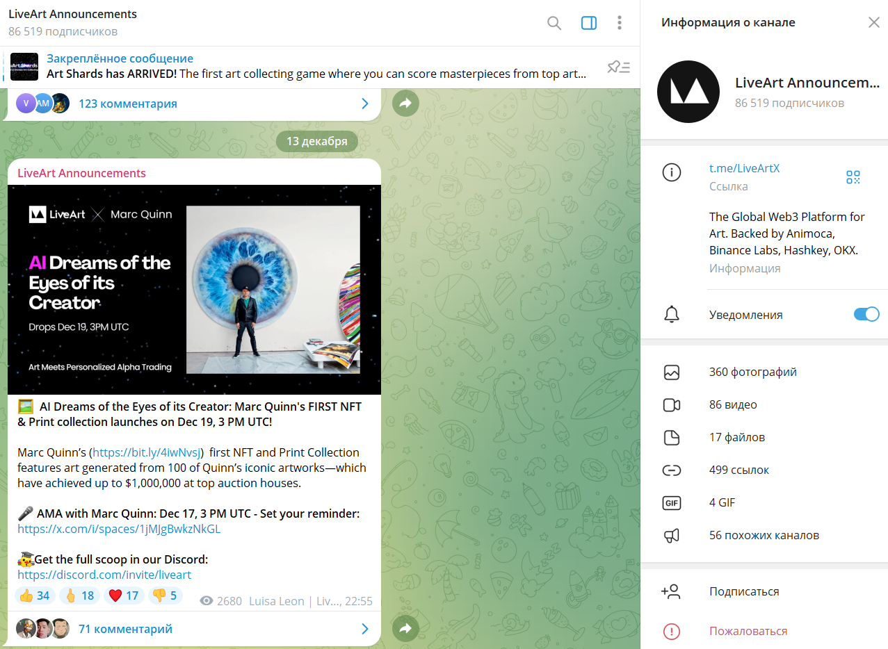Click the GIF badge icon
The width and height of the screenshot is (888, 649).
(x=672, y=503)
